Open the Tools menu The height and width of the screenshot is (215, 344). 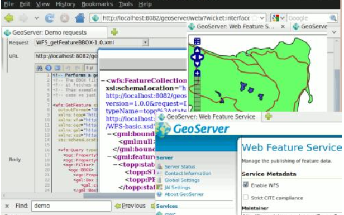coord(126,4)
